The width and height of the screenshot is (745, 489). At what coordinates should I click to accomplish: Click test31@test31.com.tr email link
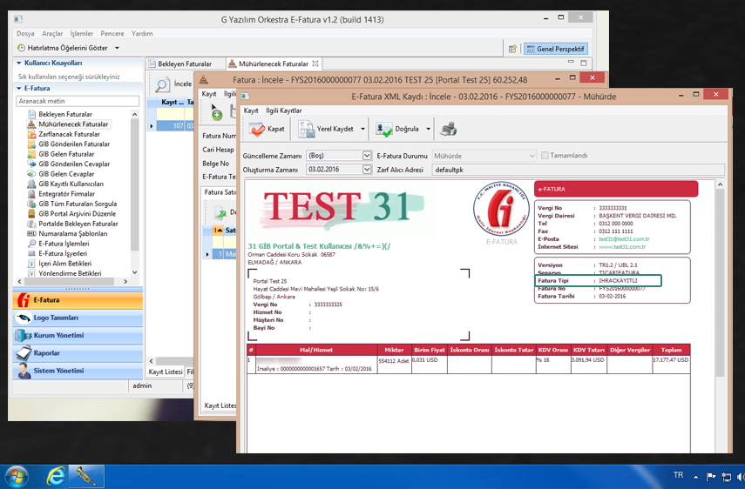pyautogui.click(x=624, y=239)
